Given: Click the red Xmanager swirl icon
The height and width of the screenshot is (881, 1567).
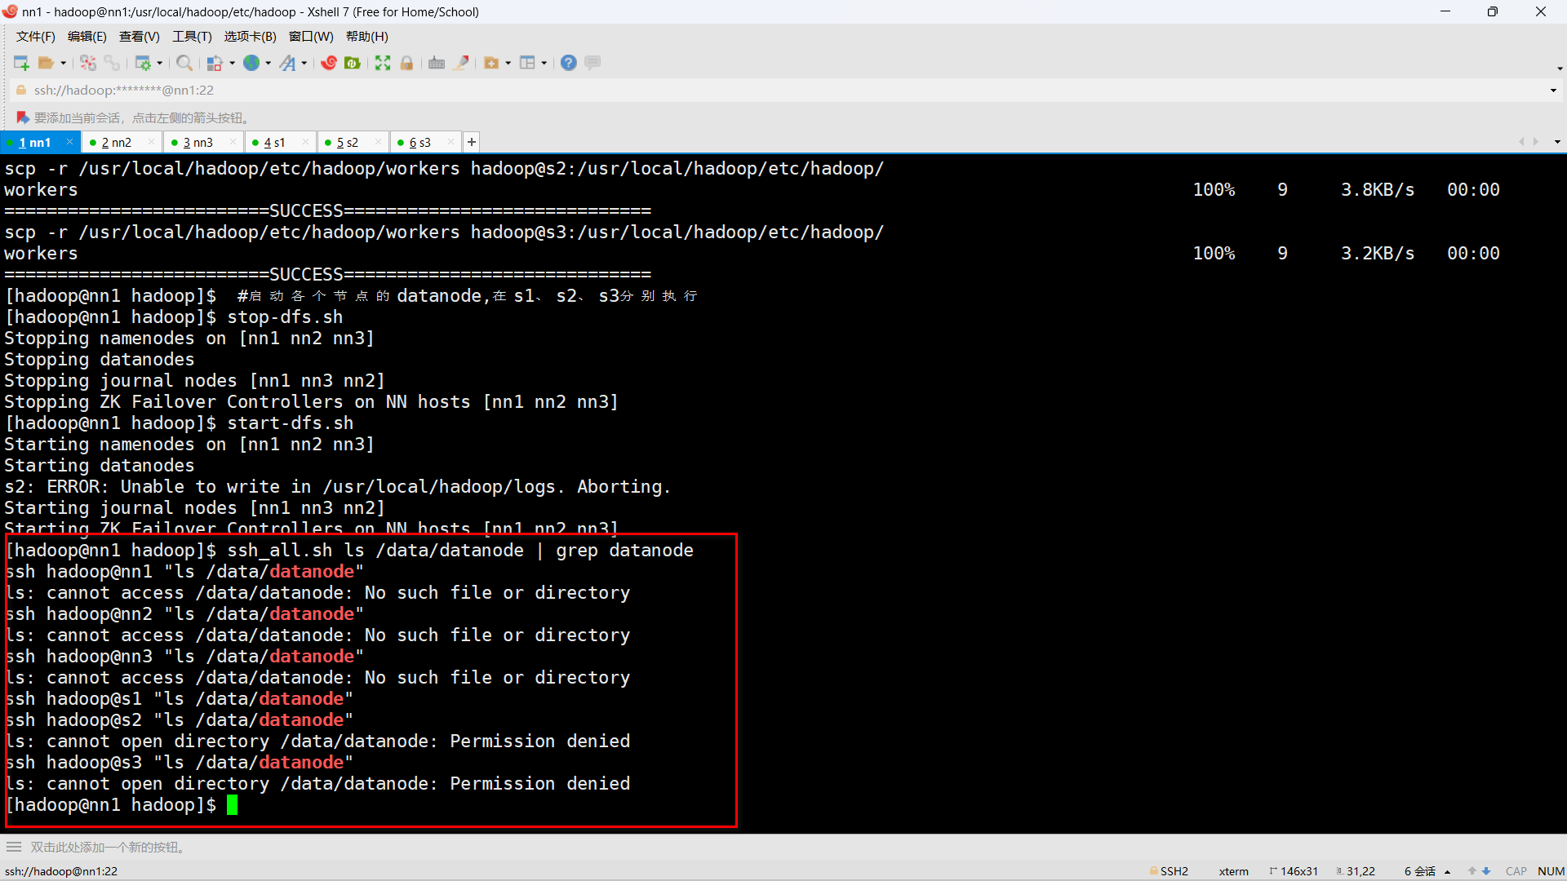Looking at the screenshot, I should click(329, 63).
